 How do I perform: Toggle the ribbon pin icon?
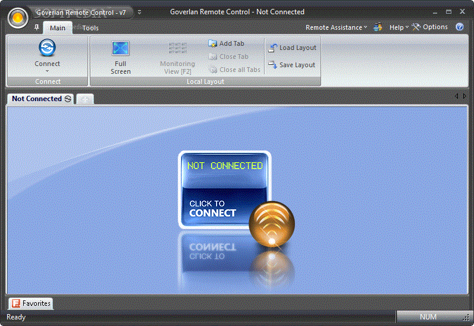(37, 27)
